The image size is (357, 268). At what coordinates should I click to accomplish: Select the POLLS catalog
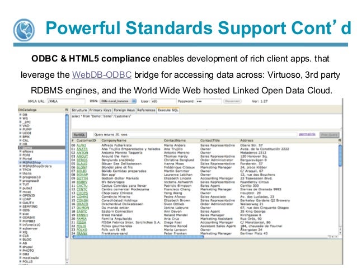(27, 261)
